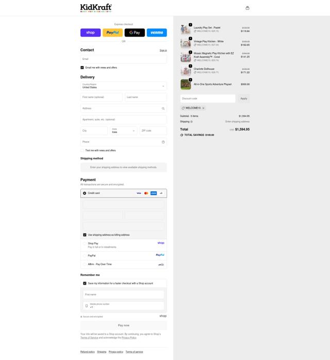Open the Refund policy link

click(88, 352)
